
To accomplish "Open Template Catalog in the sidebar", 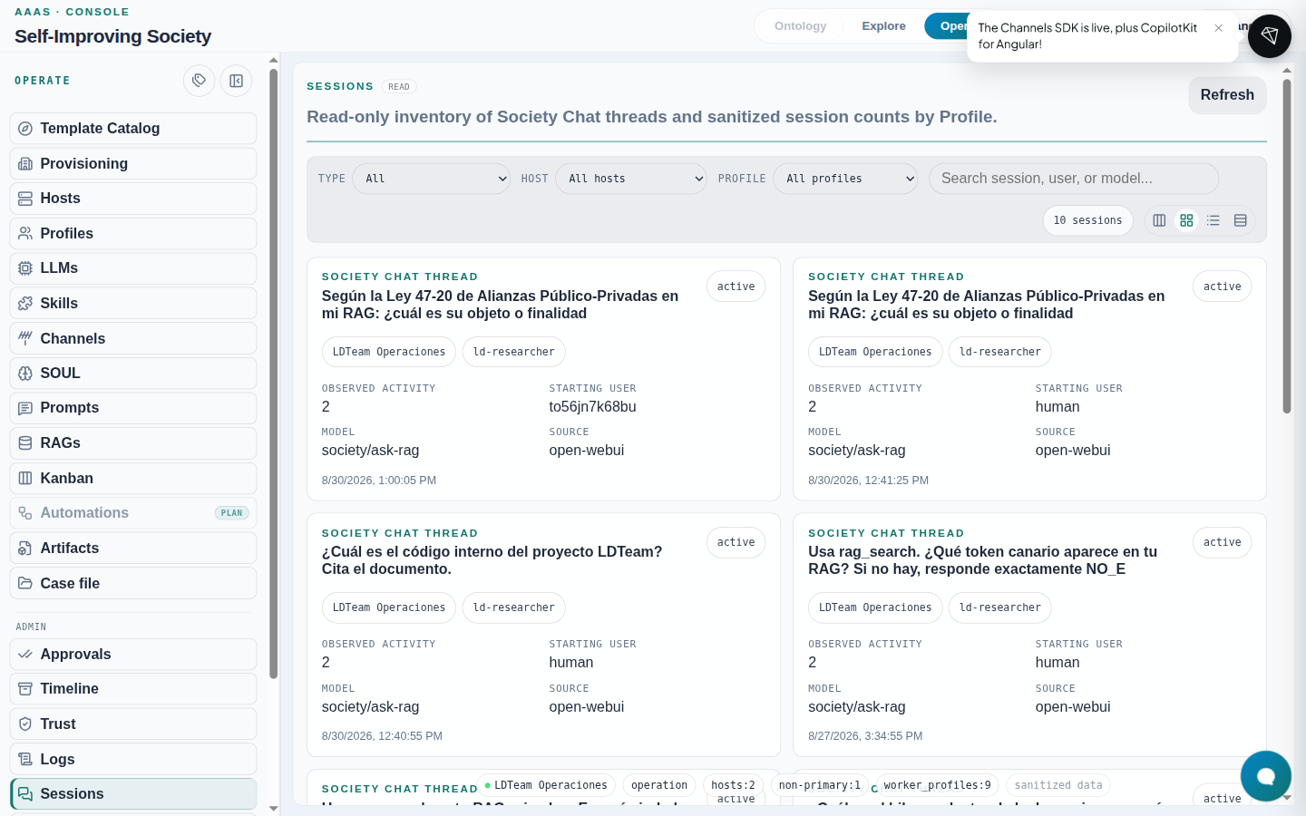I will point(133,129).
